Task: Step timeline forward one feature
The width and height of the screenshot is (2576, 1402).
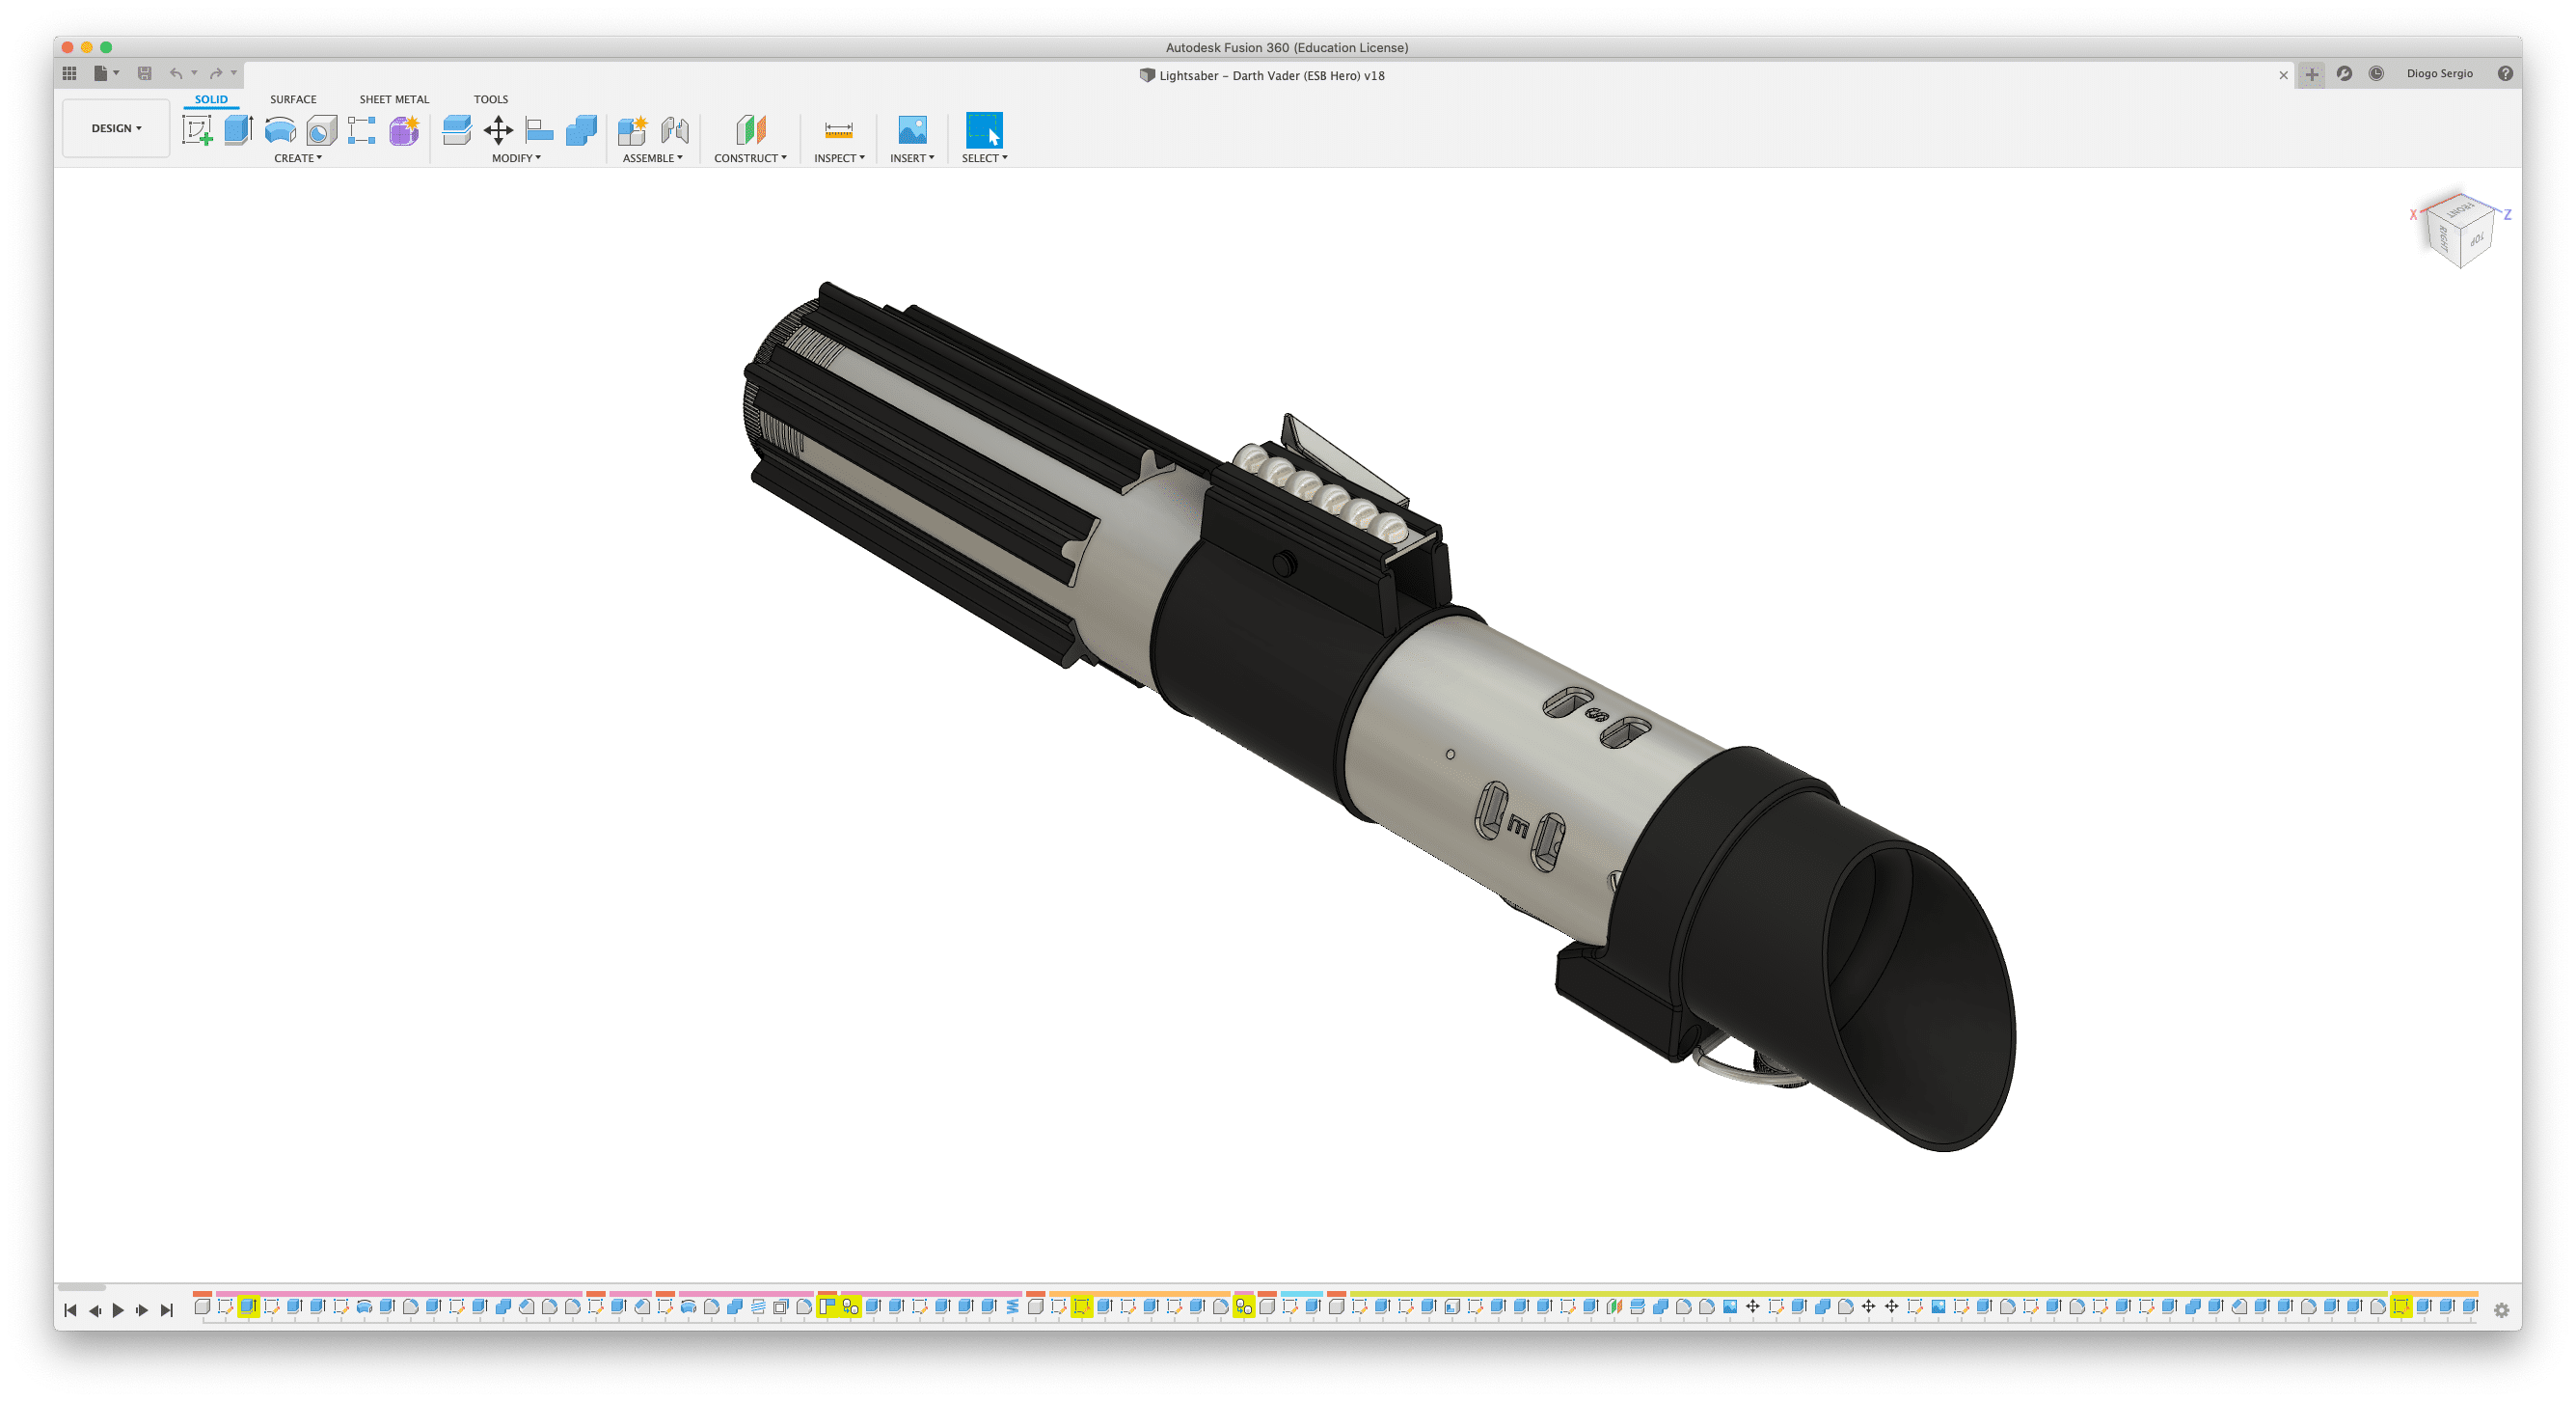Action: (x=142, y=1310)
